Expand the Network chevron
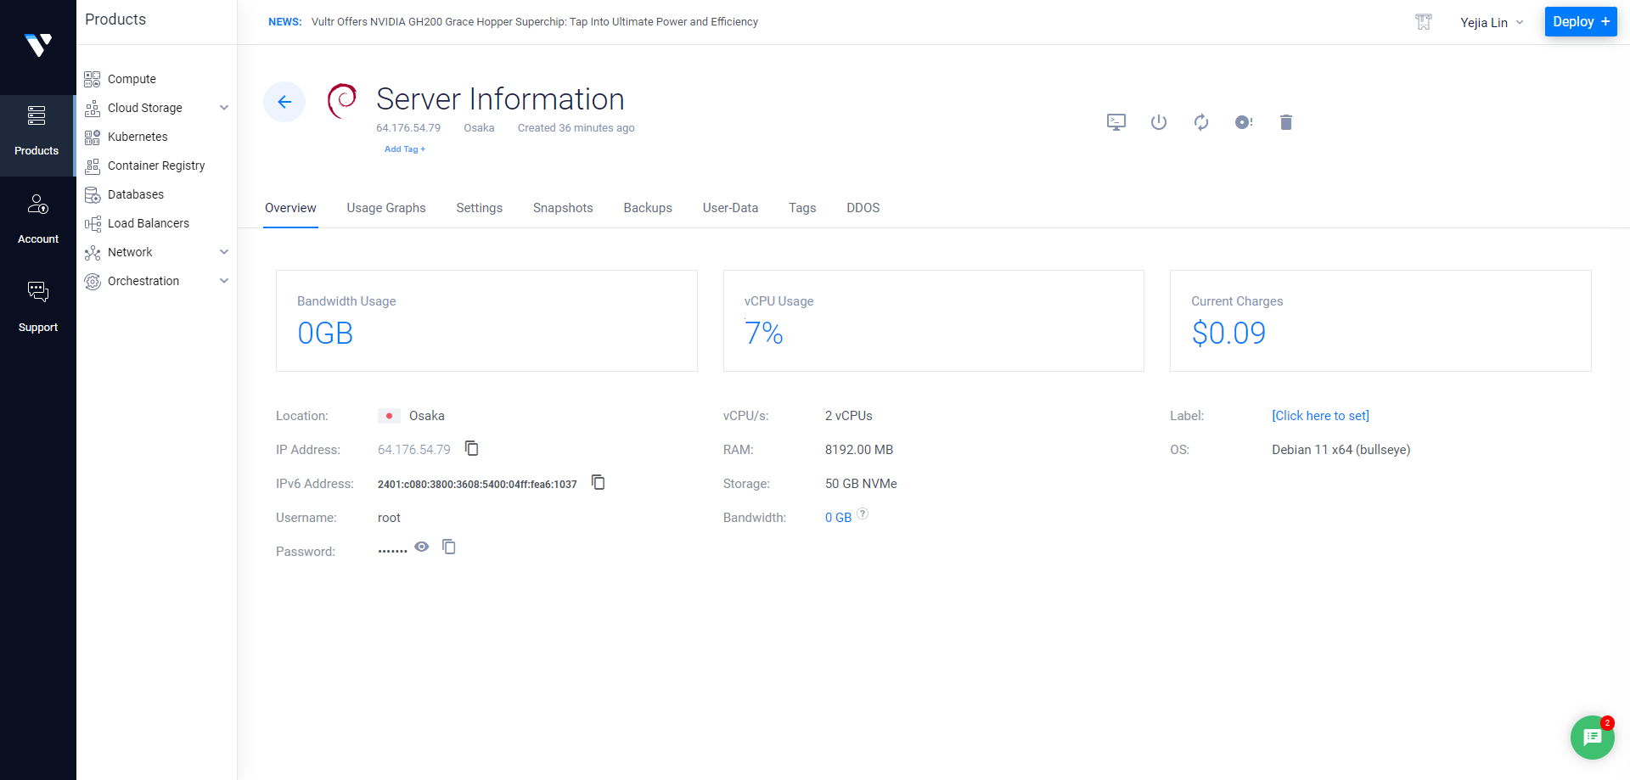 (x=224, y=252)
